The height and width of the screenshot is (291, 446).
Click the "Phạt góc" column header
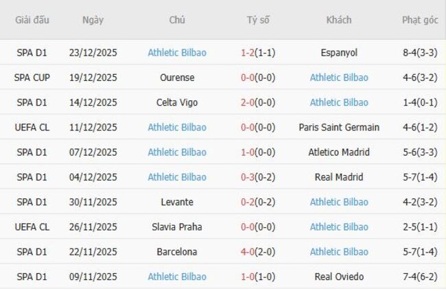pyautogui.click(x=420, y=20)
